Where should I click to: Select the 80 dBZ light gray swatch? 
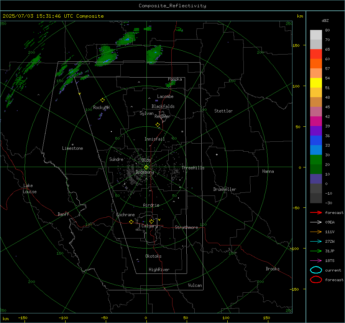[x=316, y=35]
